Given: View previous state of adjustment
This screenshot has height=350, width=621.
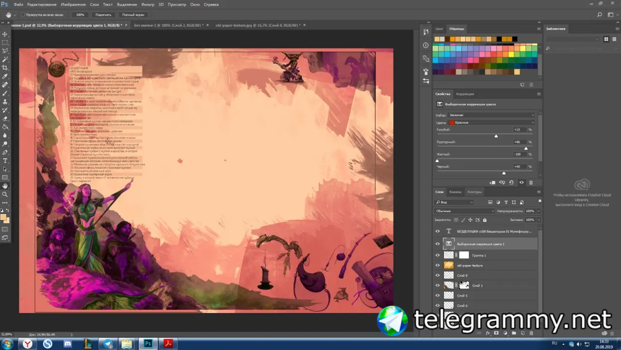Looking at the screenshot, I should 502,183.
